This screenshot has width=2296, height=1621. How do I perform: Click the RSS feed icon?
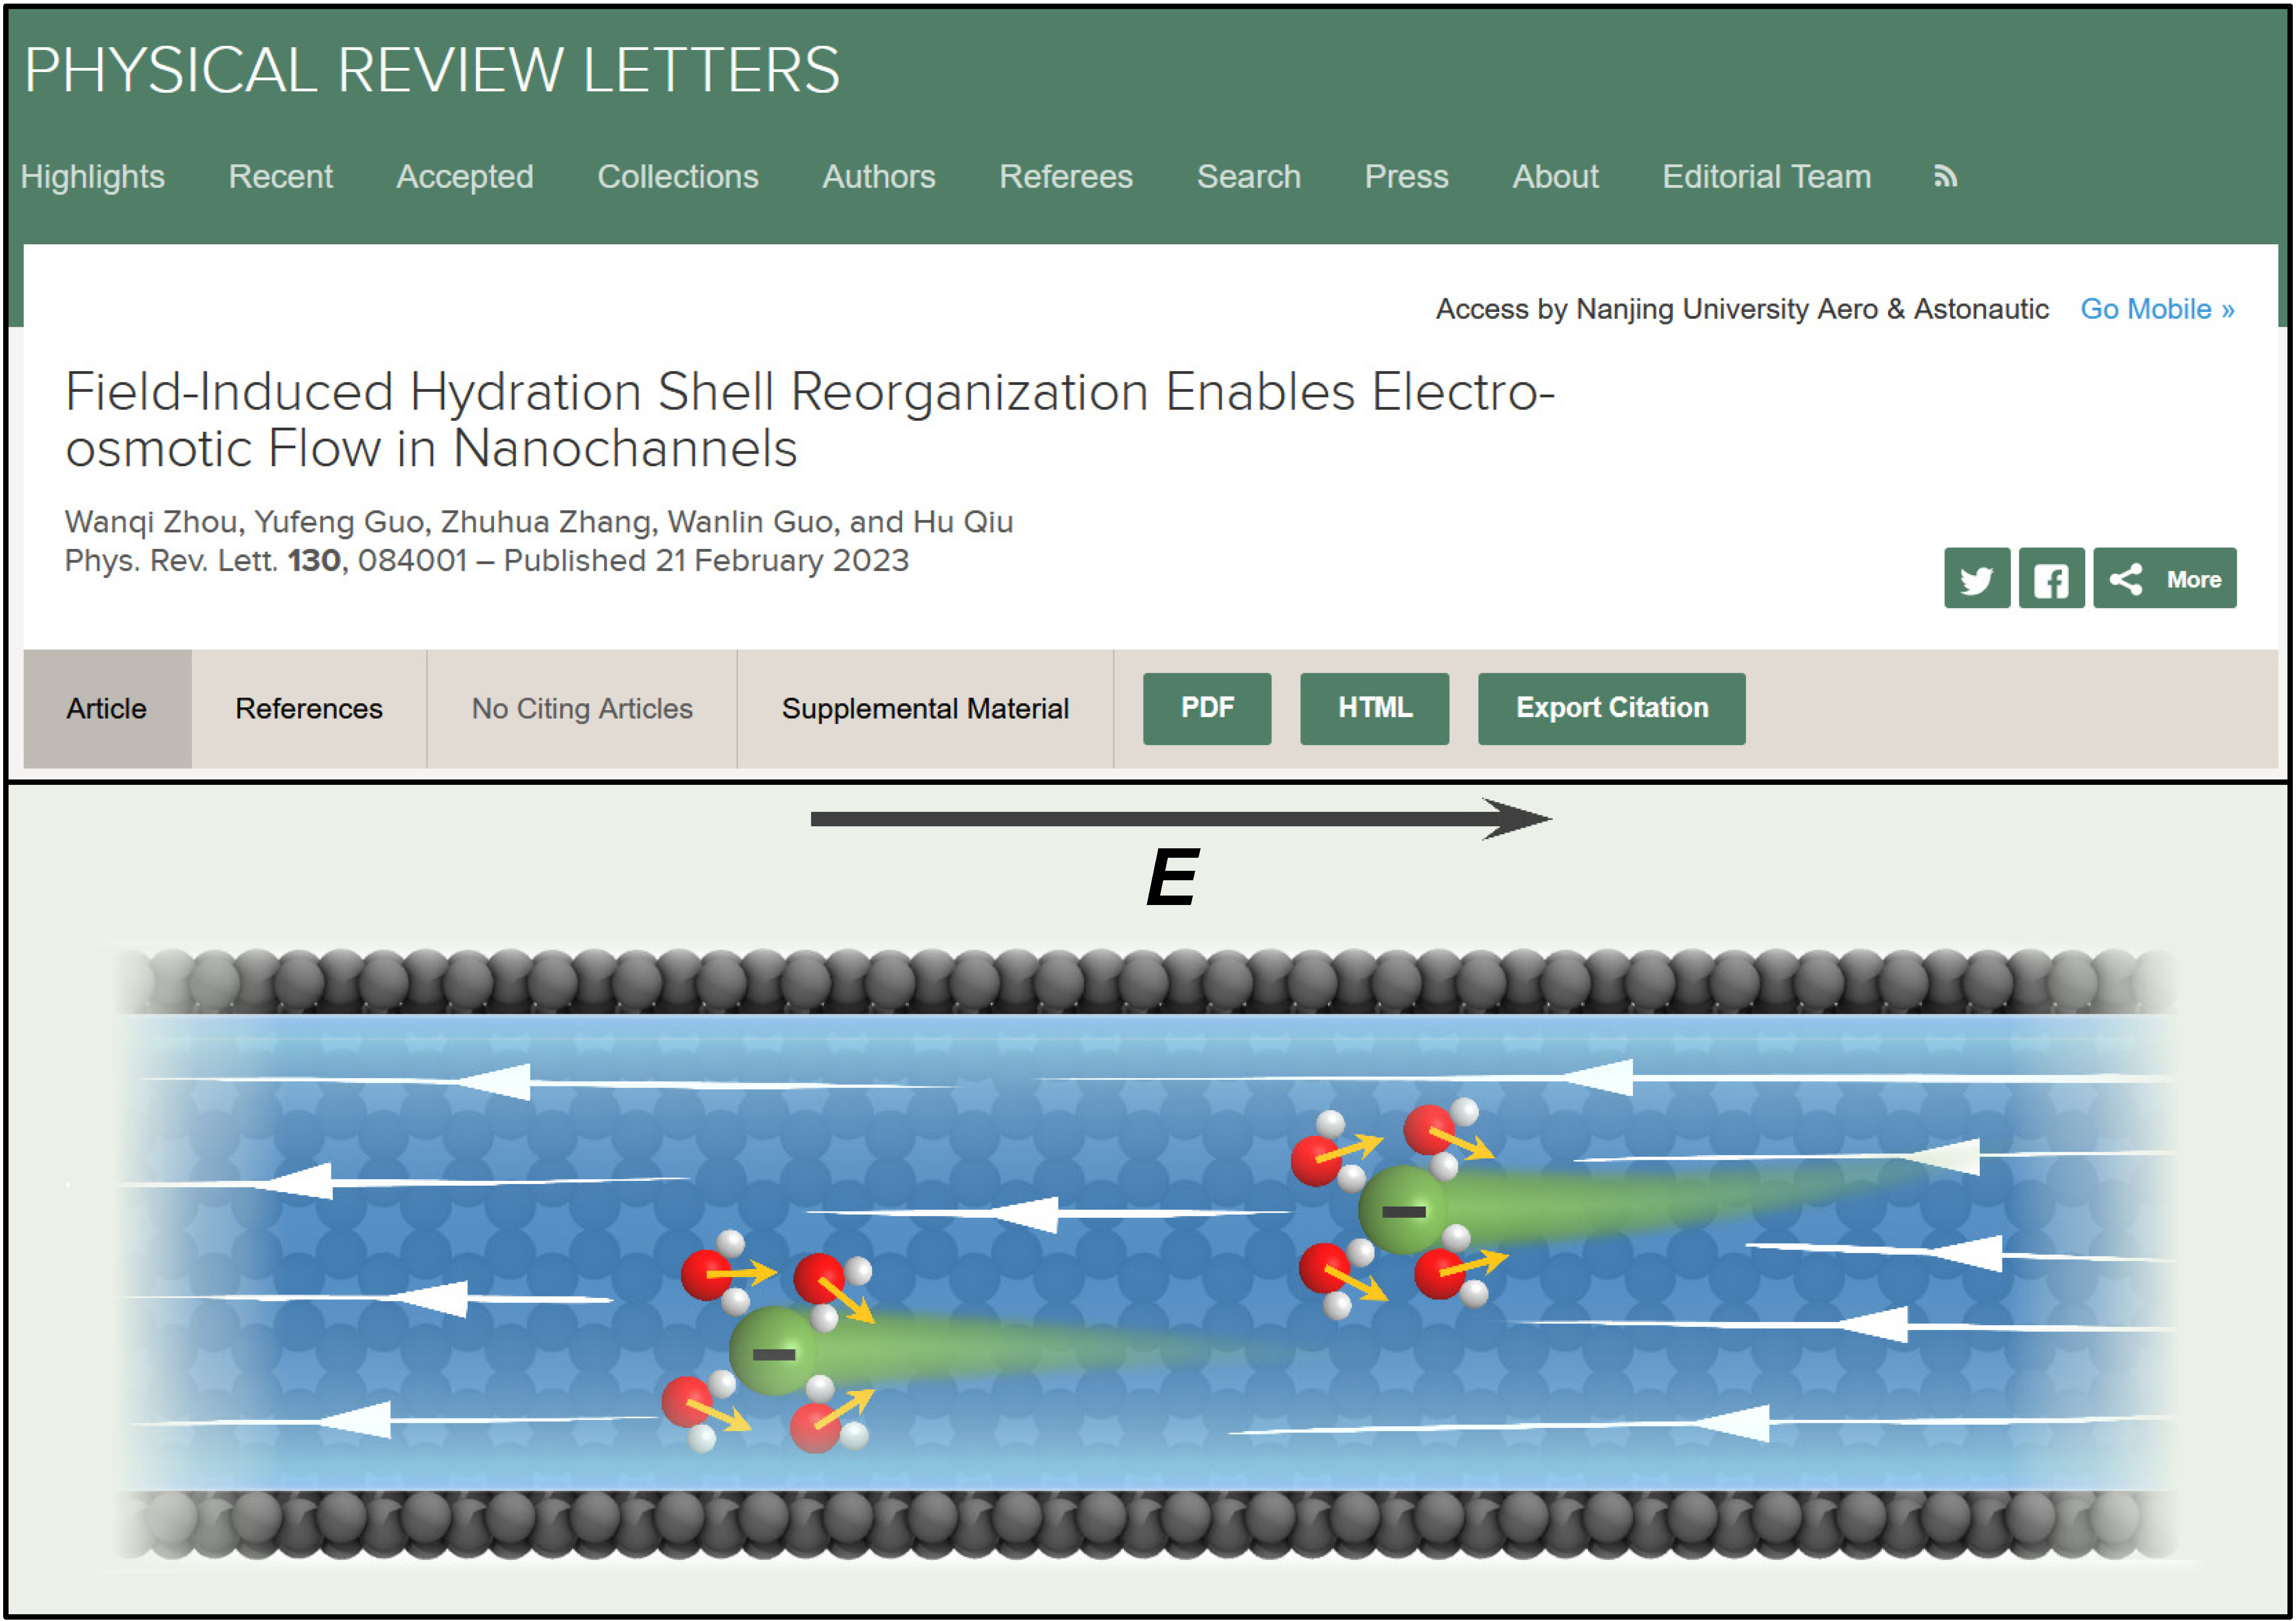[1944, 177]
